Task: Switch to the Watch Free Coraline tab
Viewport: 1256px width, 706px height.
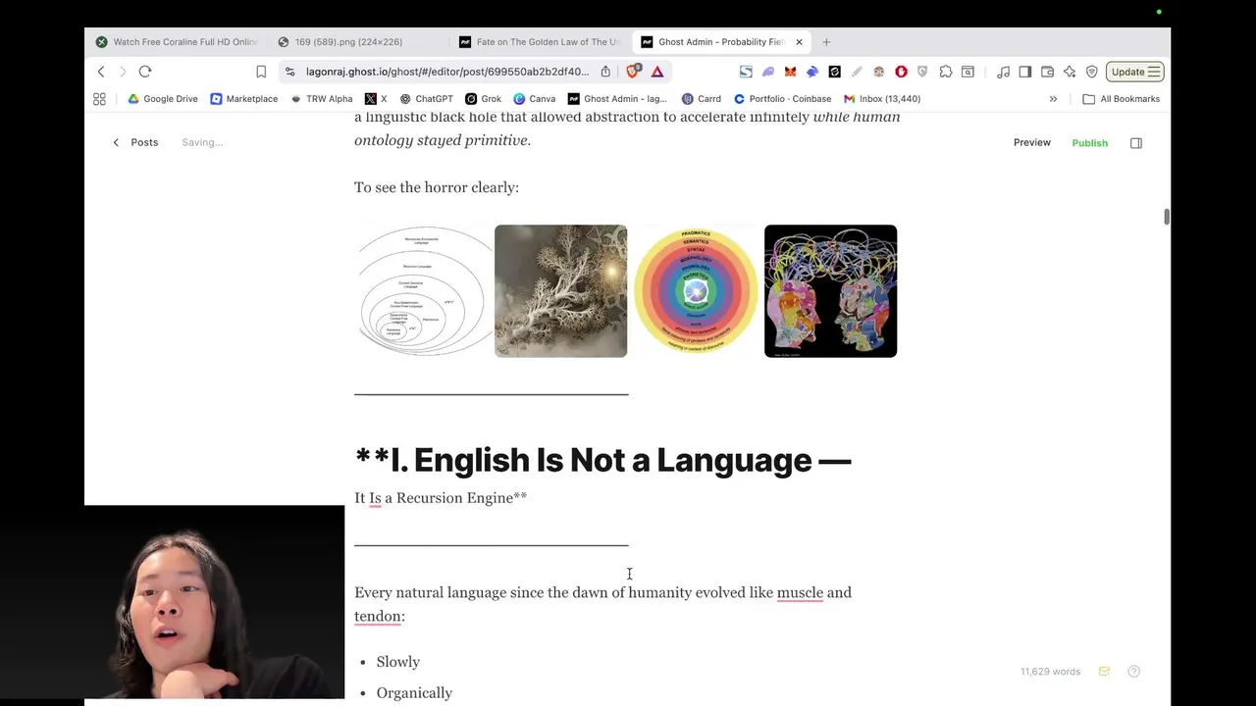Action: pyautogui.click(x=176, y=42)
